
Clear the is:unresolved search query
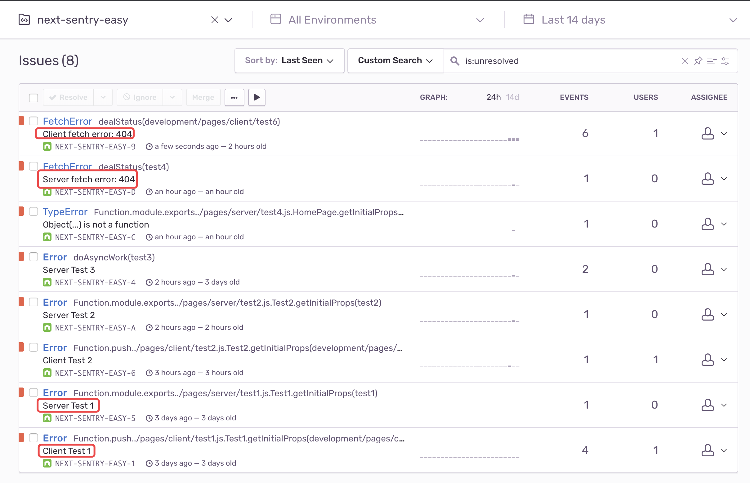[685, 61]
